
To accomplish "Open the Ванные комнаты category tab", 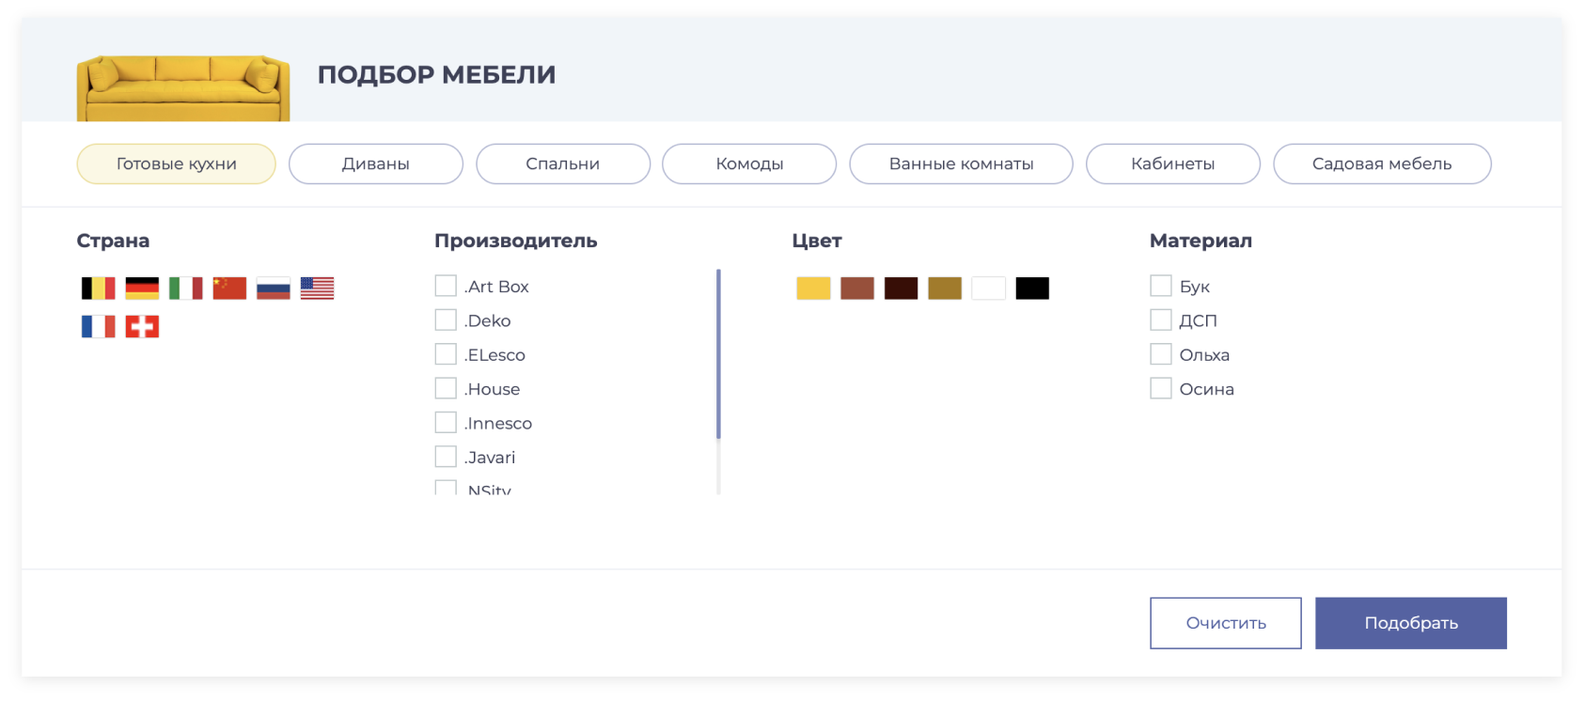I will pos(961,164).
